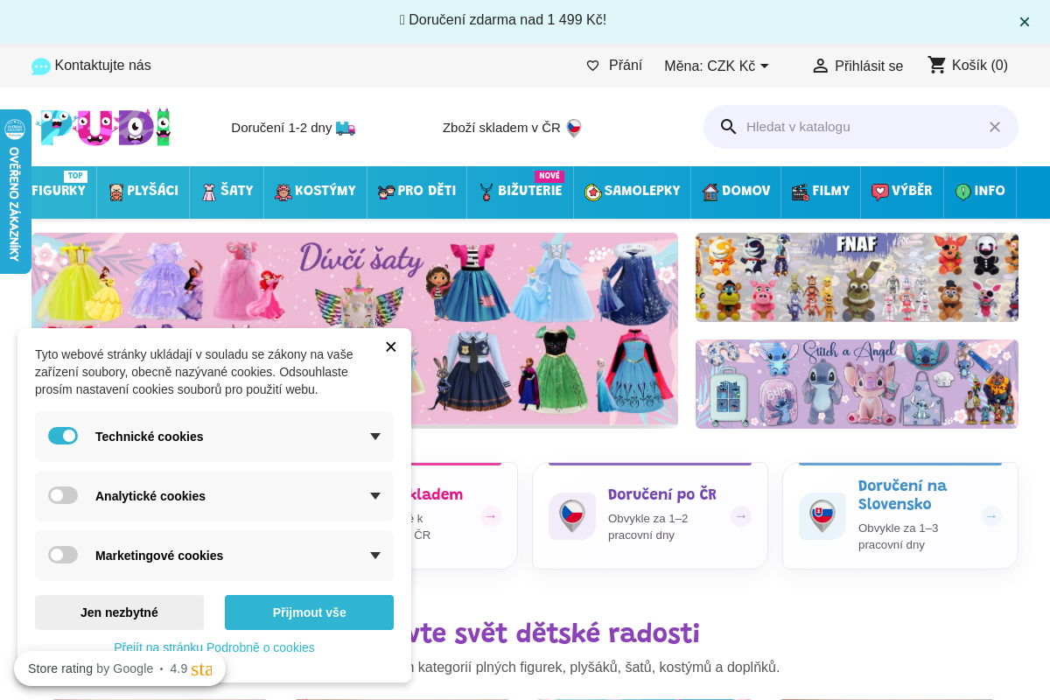Screen dimensions: 1050x700
Task: Open Store rating by Google badge
Action: pyautogui.click(x=120, y=668)
